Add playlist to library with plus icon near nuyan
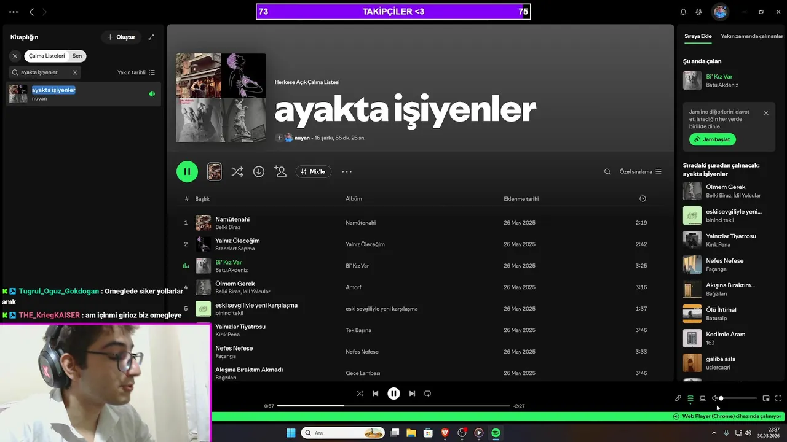The width and height of the screenshot is (787, 442). [279, 138]
